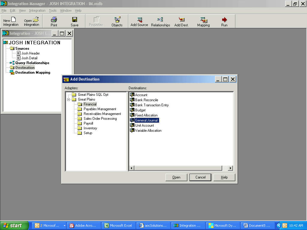Collapse the Great Plains adapter node
The image size is (307, 230).
click(69, 99)
